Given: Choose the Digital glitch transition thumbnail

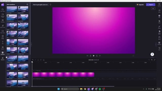Looking at the screenshot, I should coord(23,9).
